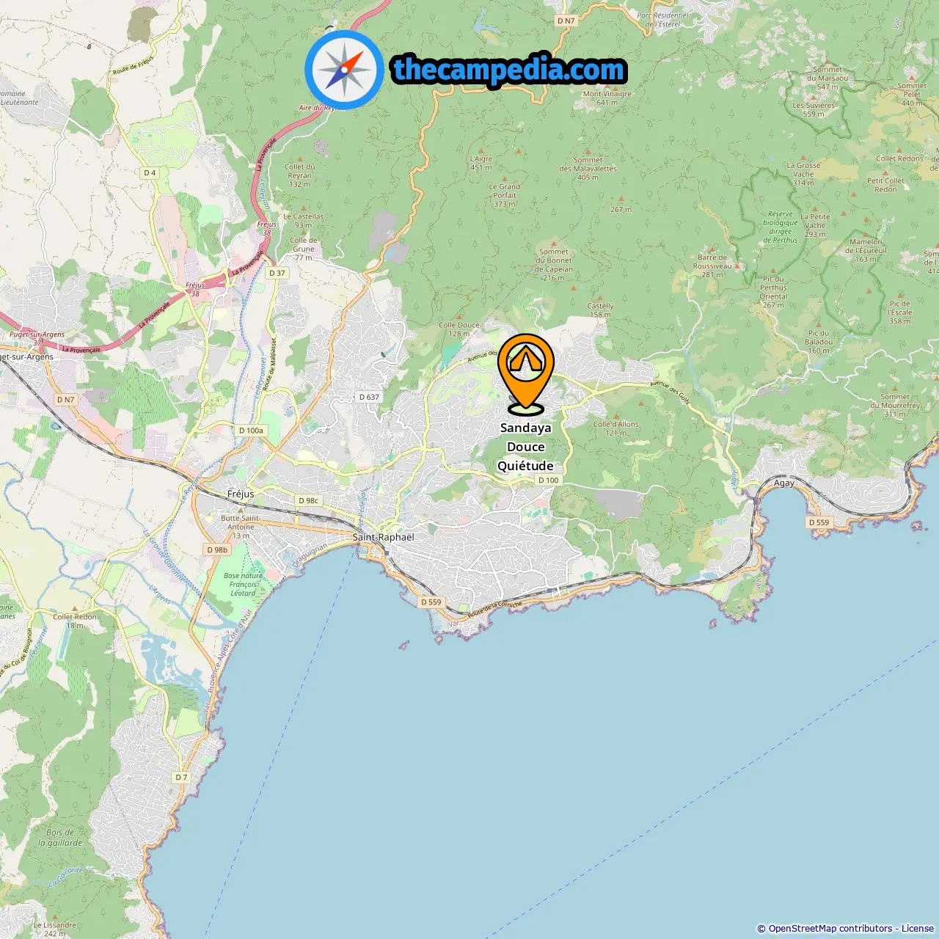The width and height of the screenshot is (939, 939).
Task: Click the blue compass logo icon
Action: click(344, 70)
